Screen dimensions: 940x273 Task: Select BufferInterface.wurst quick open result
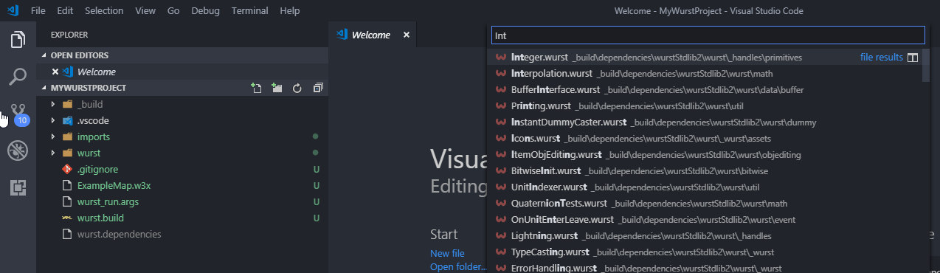click(705, 89)
